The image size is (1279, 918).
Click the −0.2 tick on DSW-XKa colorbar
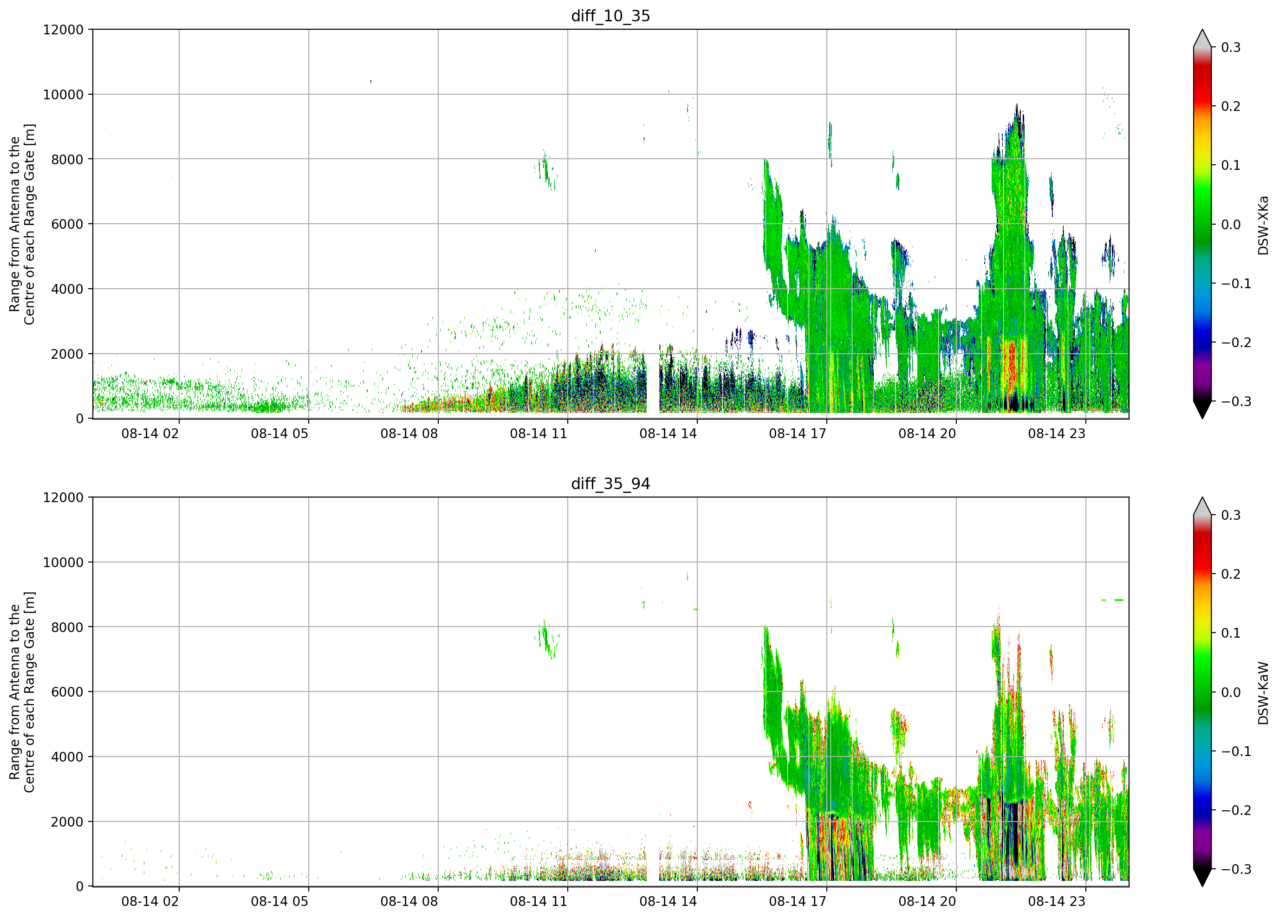point(1235,342)
